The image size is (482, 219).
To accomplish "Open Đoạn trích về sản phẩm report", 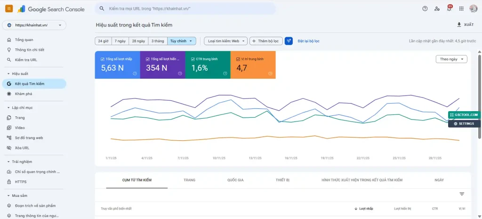I will 34,205.
